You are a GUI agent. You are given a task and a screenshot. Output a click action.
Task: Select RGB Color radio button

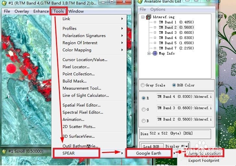(174, 85)
